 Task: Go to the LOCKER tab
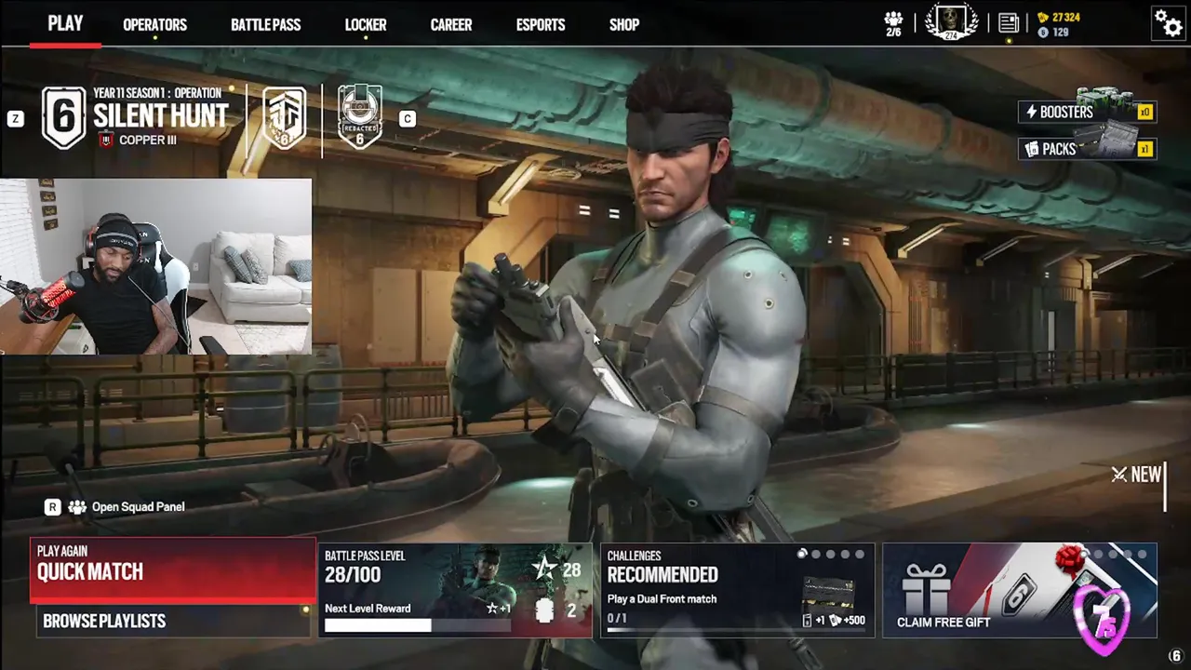pyautogui.click(x=366, y=25)
